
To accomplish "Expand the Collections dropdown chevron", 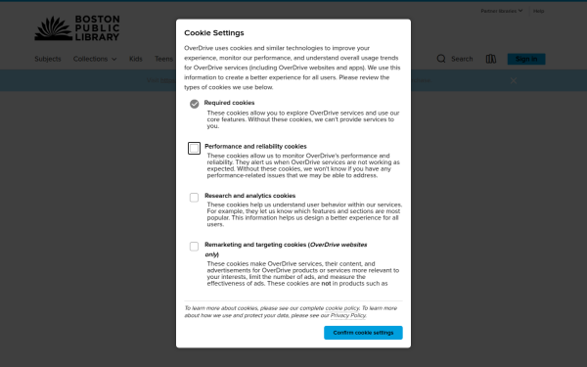I will (x=114, y=59).
